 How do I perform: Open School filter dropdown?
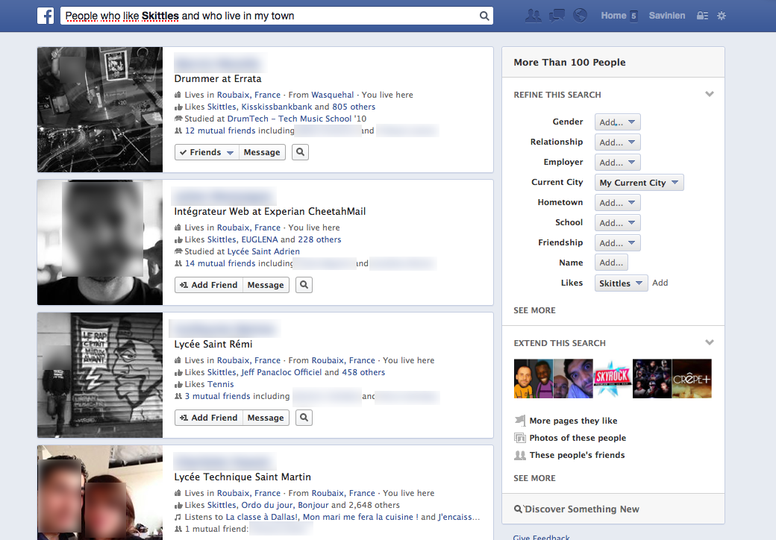pyautogui.click(x=617, y=223)
